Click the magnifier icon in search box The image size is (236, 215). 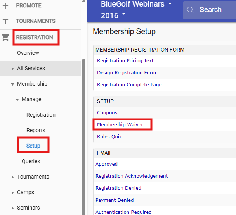coord(190,10)
